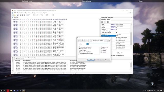Select Big endian byte order
This screenshot has height=92, width=164.
click(x=120, y=53)
